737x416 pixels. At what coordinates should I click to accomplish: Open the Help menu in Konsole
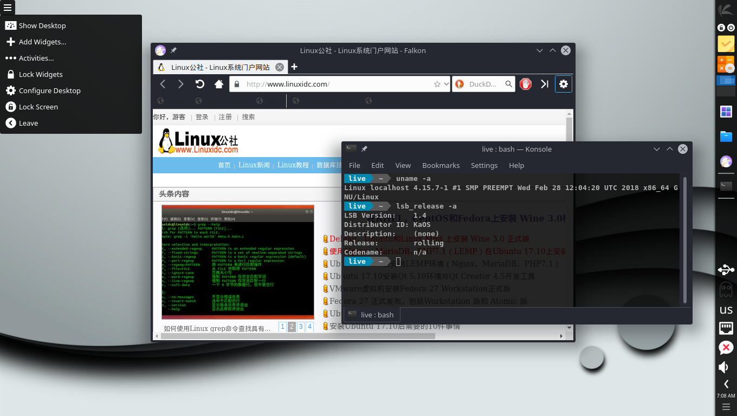516,165
